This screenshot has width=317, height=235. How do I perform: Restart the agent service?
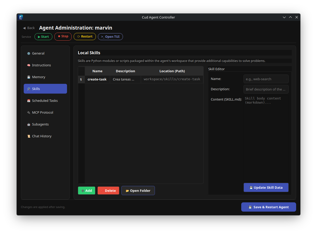coord(85,37)
